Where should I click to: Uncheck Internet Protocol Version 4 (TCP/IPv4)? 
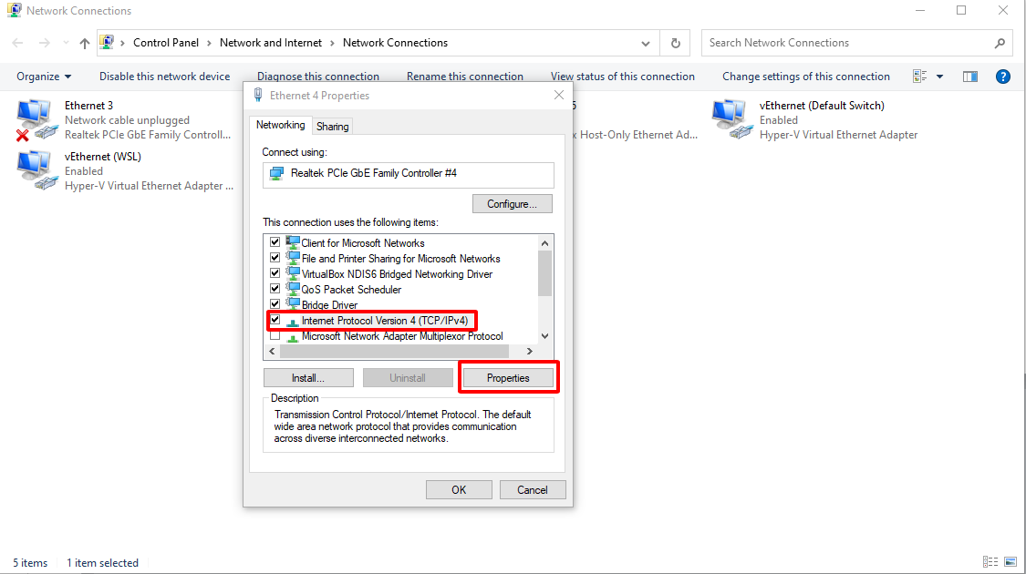coord(275,321)
